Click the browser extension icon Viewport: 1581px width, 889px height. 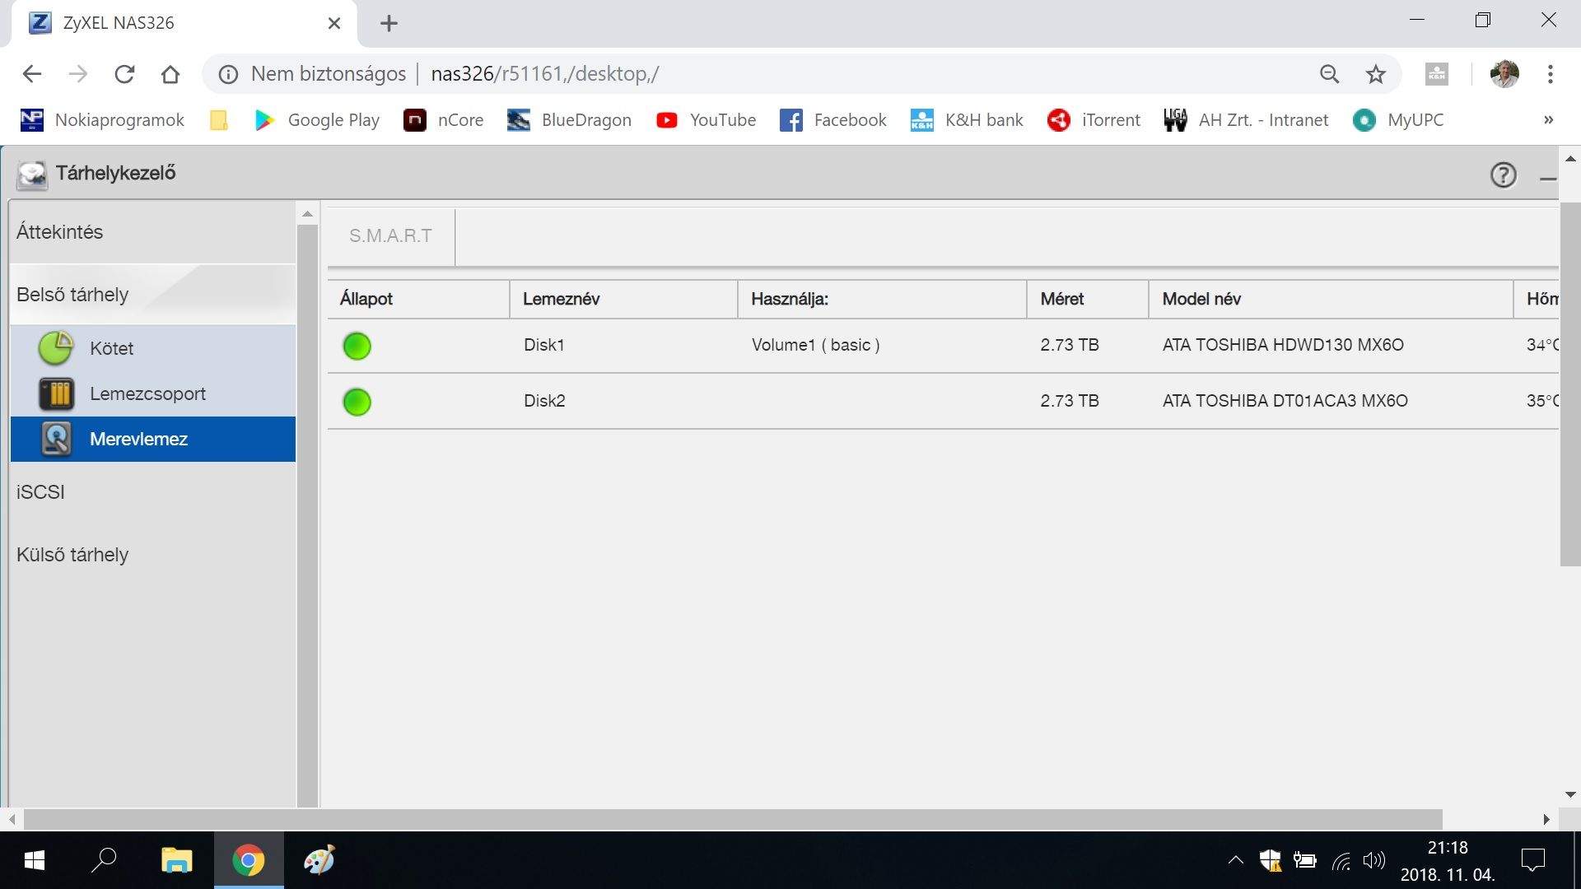(x=1437, y=74)
